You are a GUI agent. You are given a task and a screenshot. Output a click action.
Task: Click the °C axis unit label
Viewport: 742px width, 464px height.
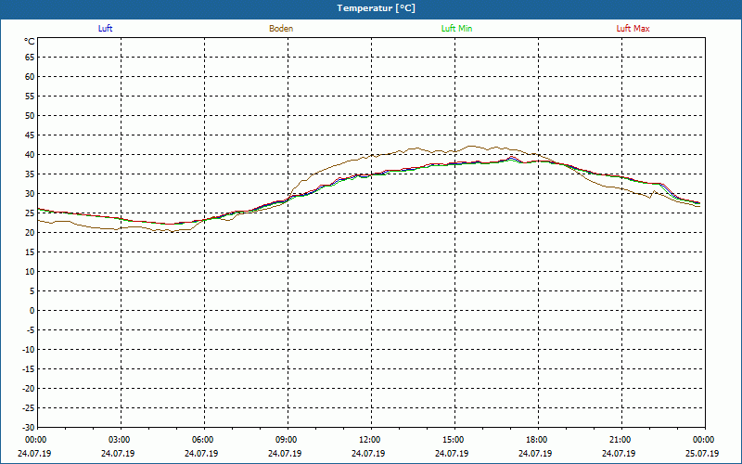tap(30, 42)
